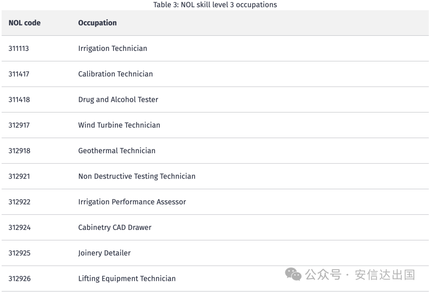Click the Table 3 caption title
429x292 pixels.
click(215, 5)
